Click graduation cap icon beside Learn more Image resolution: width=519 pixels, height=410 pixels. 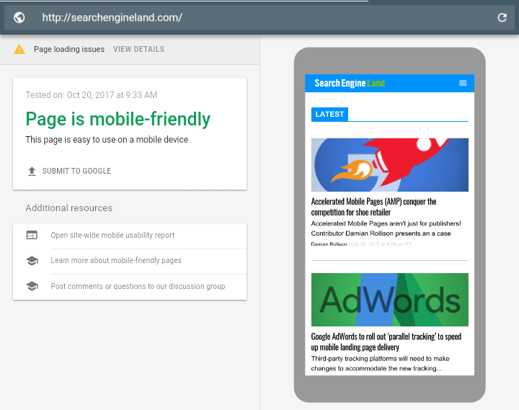[32, 261]
